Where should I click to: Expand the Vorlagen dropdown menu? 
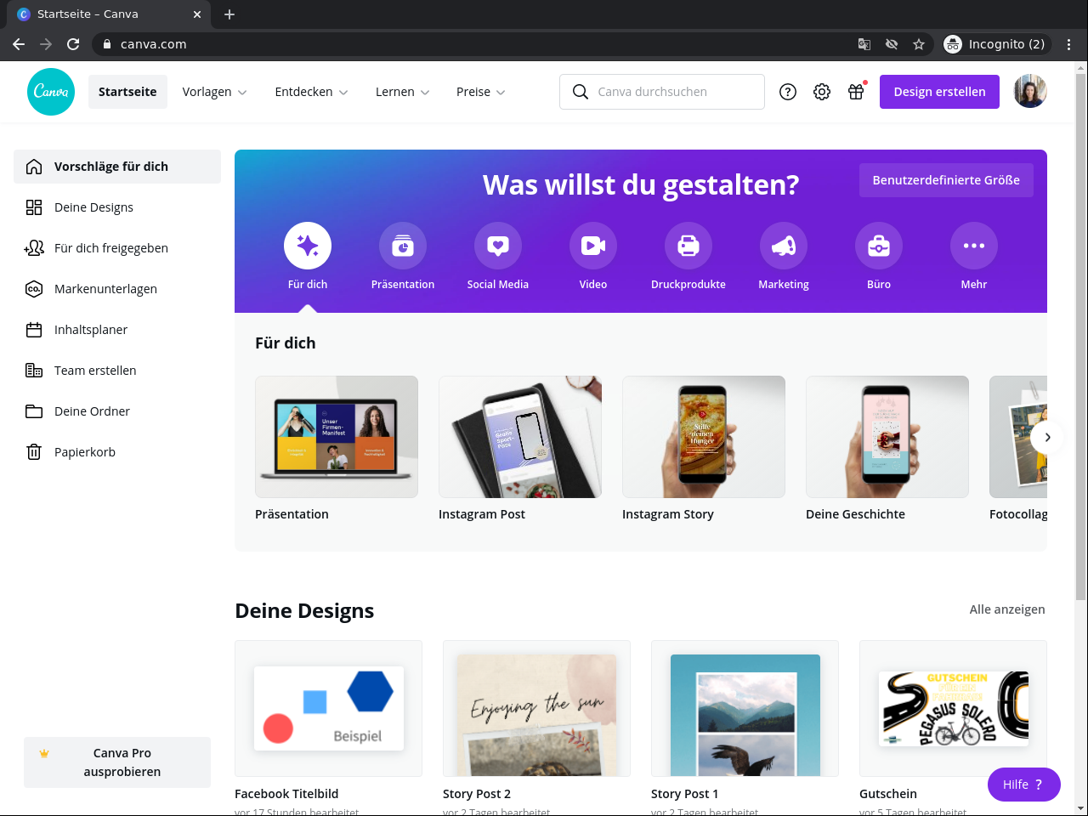pos(214,92)
